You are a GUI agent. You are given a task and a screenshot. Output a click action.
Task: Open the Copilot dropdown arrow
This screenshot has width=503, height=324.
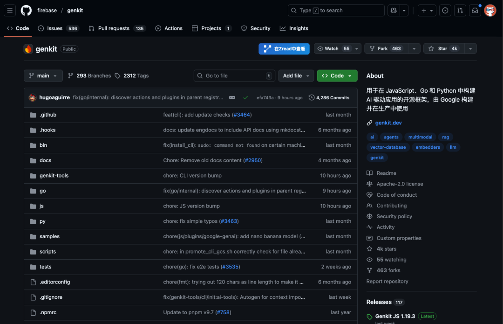pyautogui.click(x=404, y=10)
